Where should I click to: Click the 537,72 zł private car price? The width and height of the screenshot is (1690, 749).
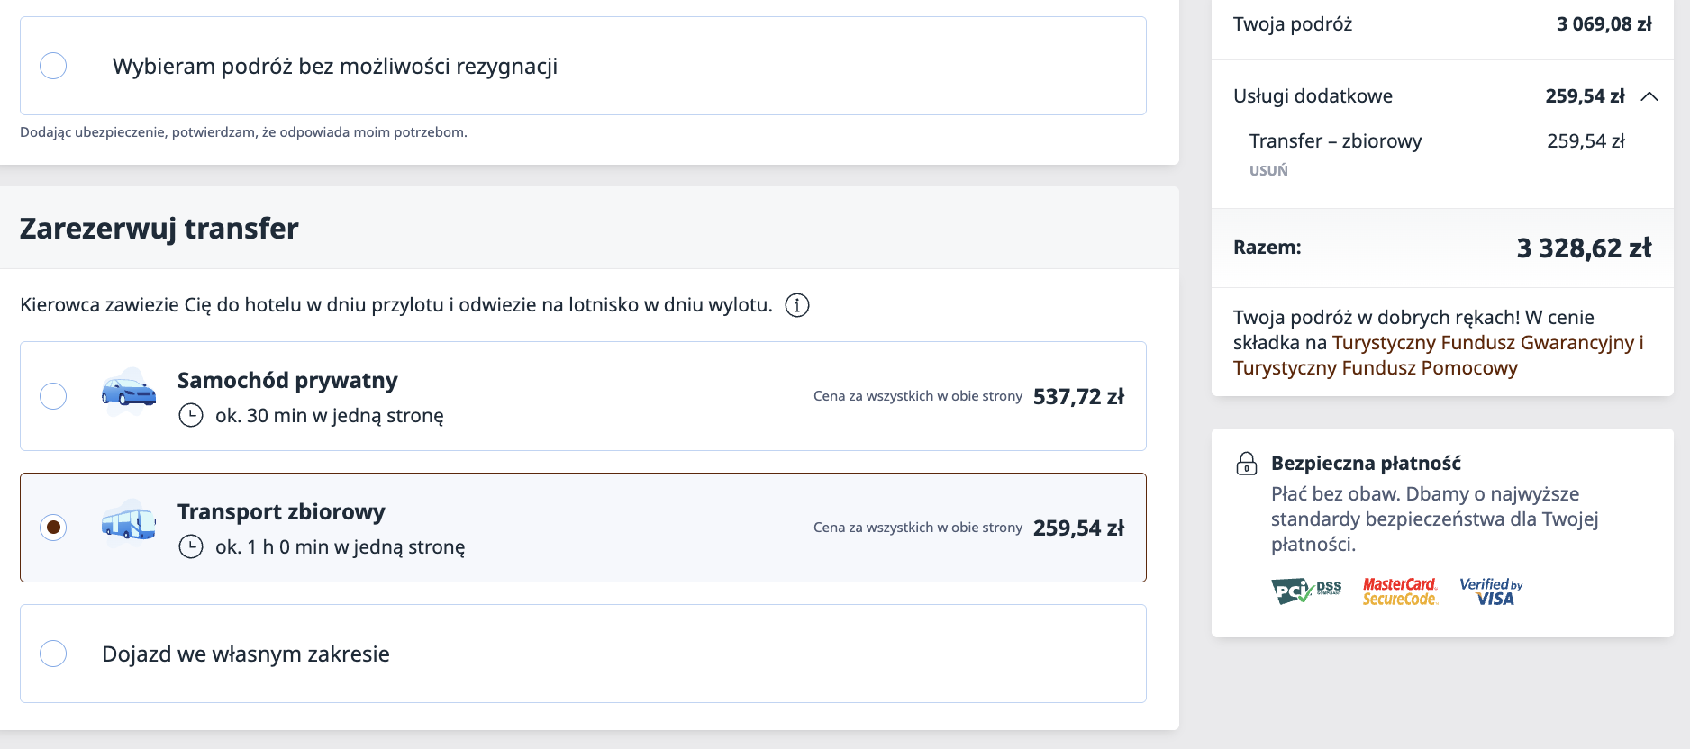1078,397
